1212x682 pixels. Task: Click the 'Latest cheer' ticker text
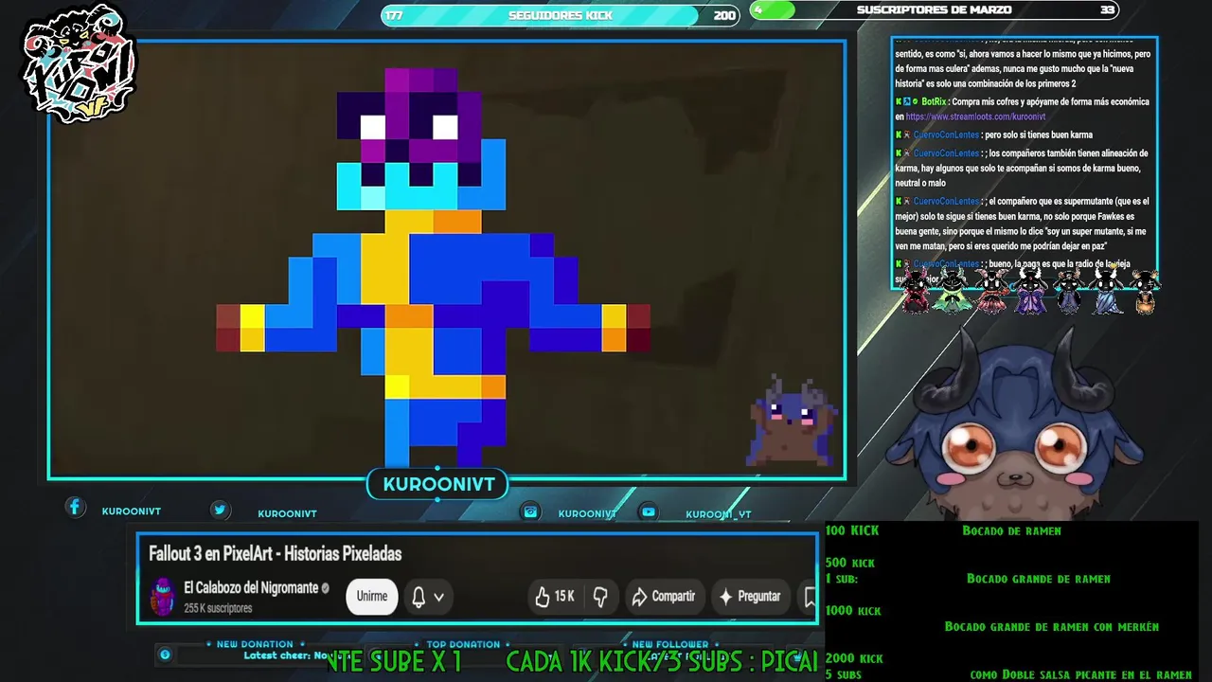click(284, 655)
